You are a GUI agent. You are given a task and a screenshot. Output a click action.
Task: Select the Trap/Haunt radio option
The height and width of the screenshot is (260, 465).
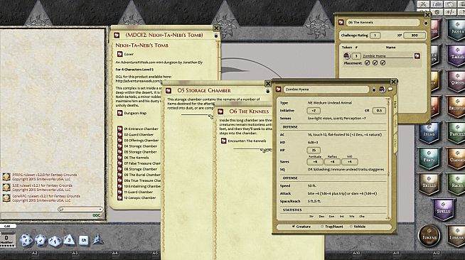click(332, 227)
